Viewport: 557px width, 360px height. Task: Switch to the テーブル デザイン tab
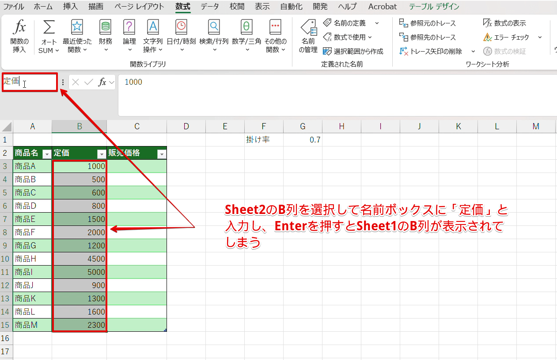[434, 7]
